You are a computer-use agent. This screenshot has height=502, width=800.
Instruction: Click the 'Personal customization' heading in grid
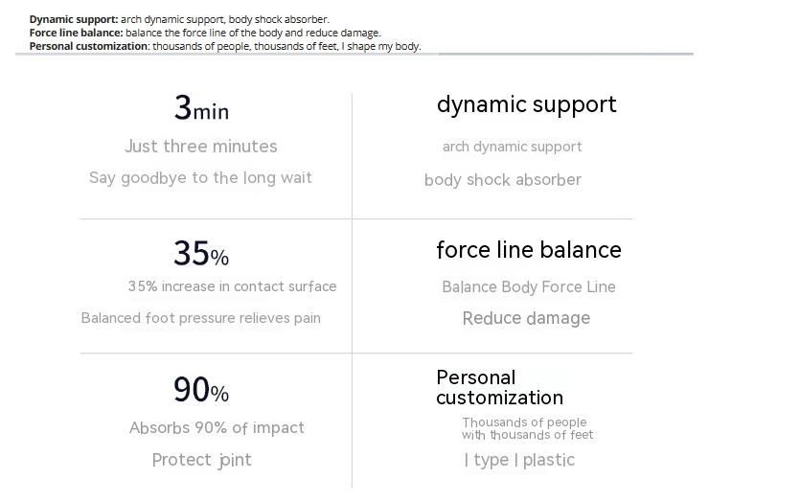click(500, 388)
